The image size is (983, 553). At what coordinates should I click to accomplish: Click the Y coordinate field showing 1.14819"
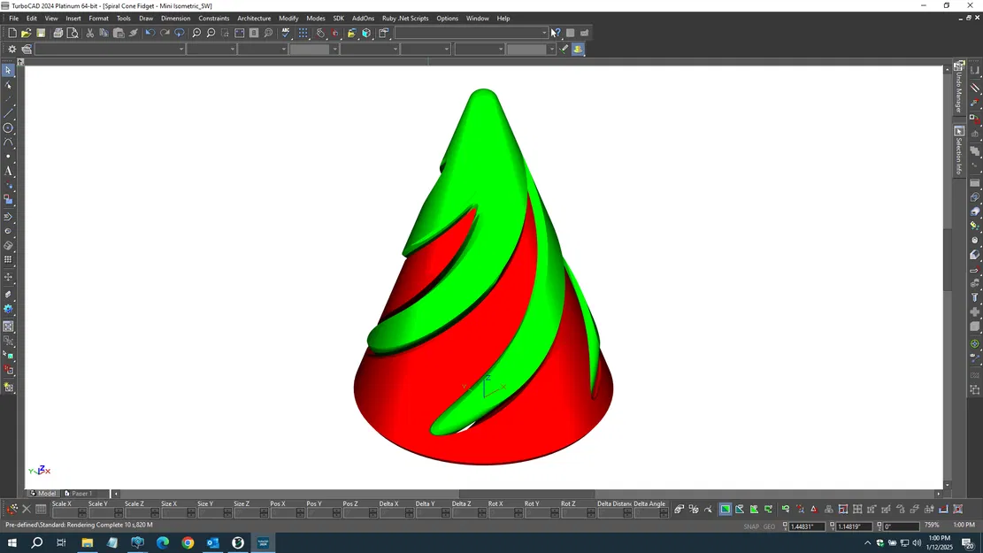point(854,526)
